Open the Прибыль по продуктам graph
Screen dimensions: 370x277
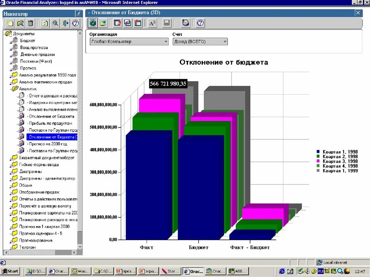pos(50,123)
